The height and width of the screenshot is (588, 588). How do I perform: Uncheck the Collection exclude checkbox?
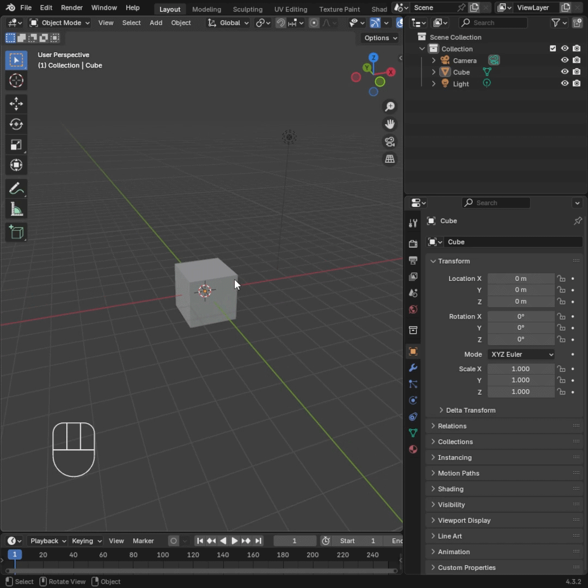coord(553,48)
